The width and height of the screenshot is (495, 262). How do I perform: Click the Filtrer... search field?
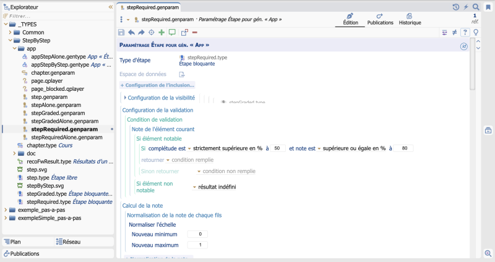click(58, 16)
